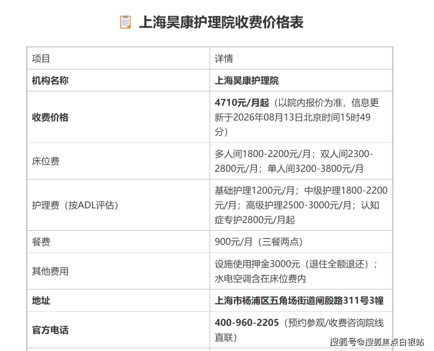Screen dimensions: 434x351
Task: Click the phone number 400-960-2205
Action: [246, 322]
